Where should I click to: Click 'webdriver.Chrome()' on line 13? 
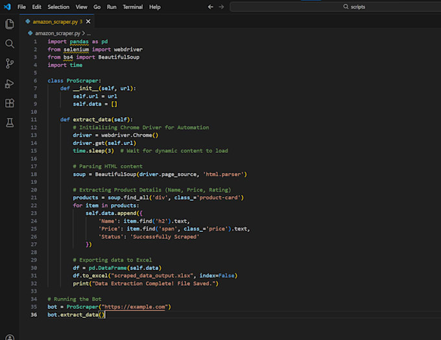coord(130,135)
